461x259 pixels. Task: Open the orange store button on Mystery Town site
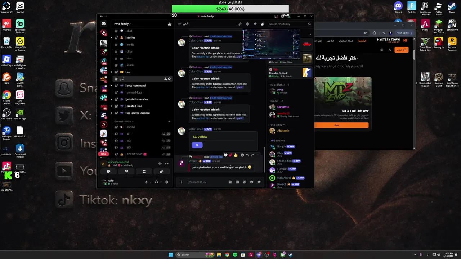click(x=401, y=50)
